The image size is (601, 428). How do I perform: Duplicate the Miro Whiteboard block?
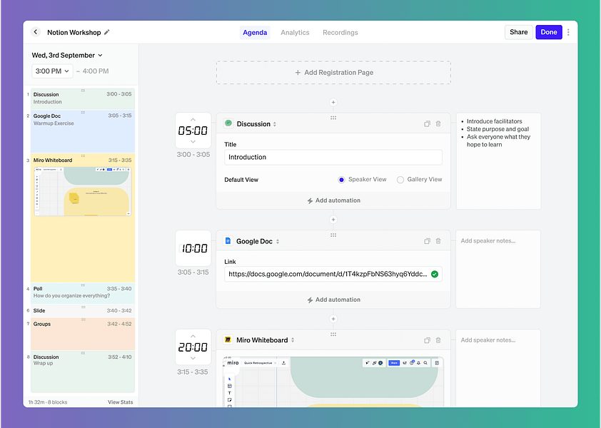click(x=427, y=340)
